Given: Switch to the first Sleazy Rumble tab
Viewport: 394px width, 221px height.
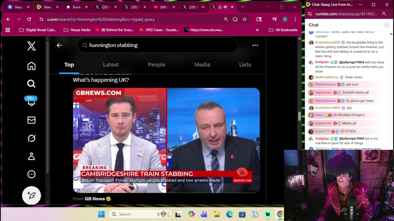Looking at the screenshot, I should [16, 7].
